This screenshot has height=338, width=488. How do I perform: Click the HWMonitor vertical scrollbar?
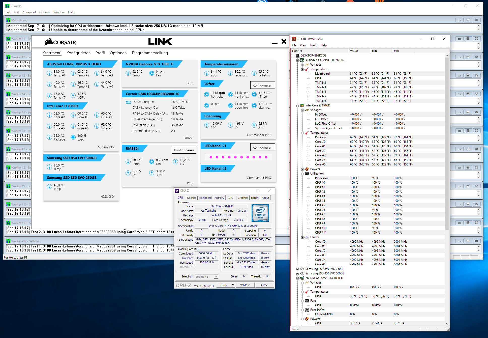click(447, 189)
